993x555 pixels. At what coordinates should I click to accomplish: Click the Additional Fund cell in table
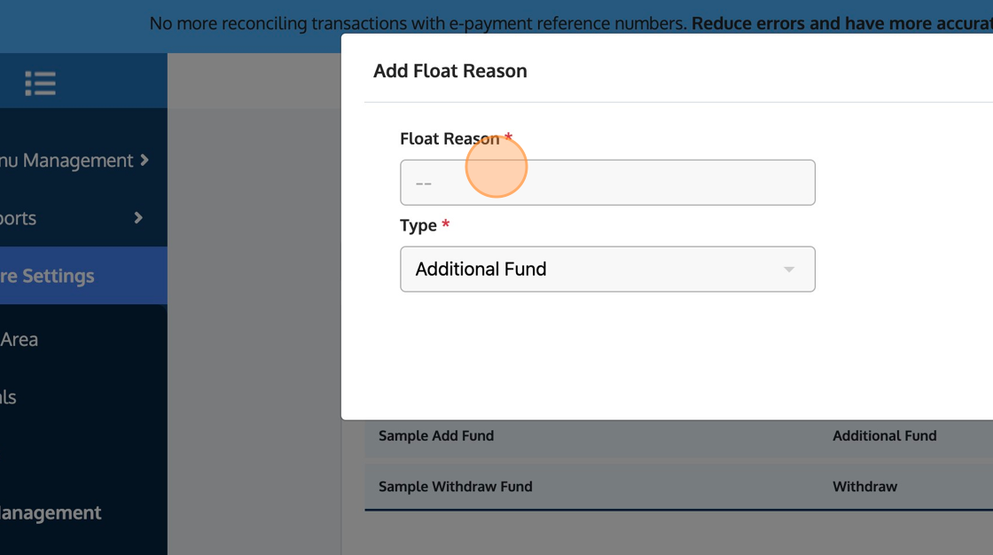click(x=884, y=435)
